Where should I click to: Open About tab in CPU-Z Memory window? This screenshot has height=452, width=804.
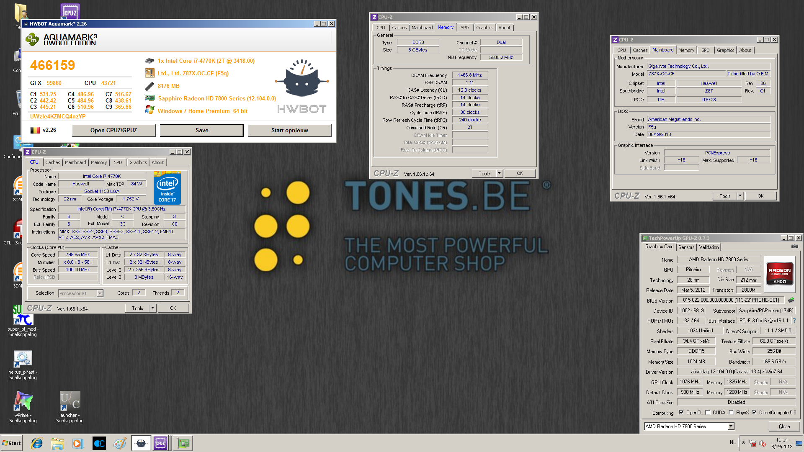point(505,28)
